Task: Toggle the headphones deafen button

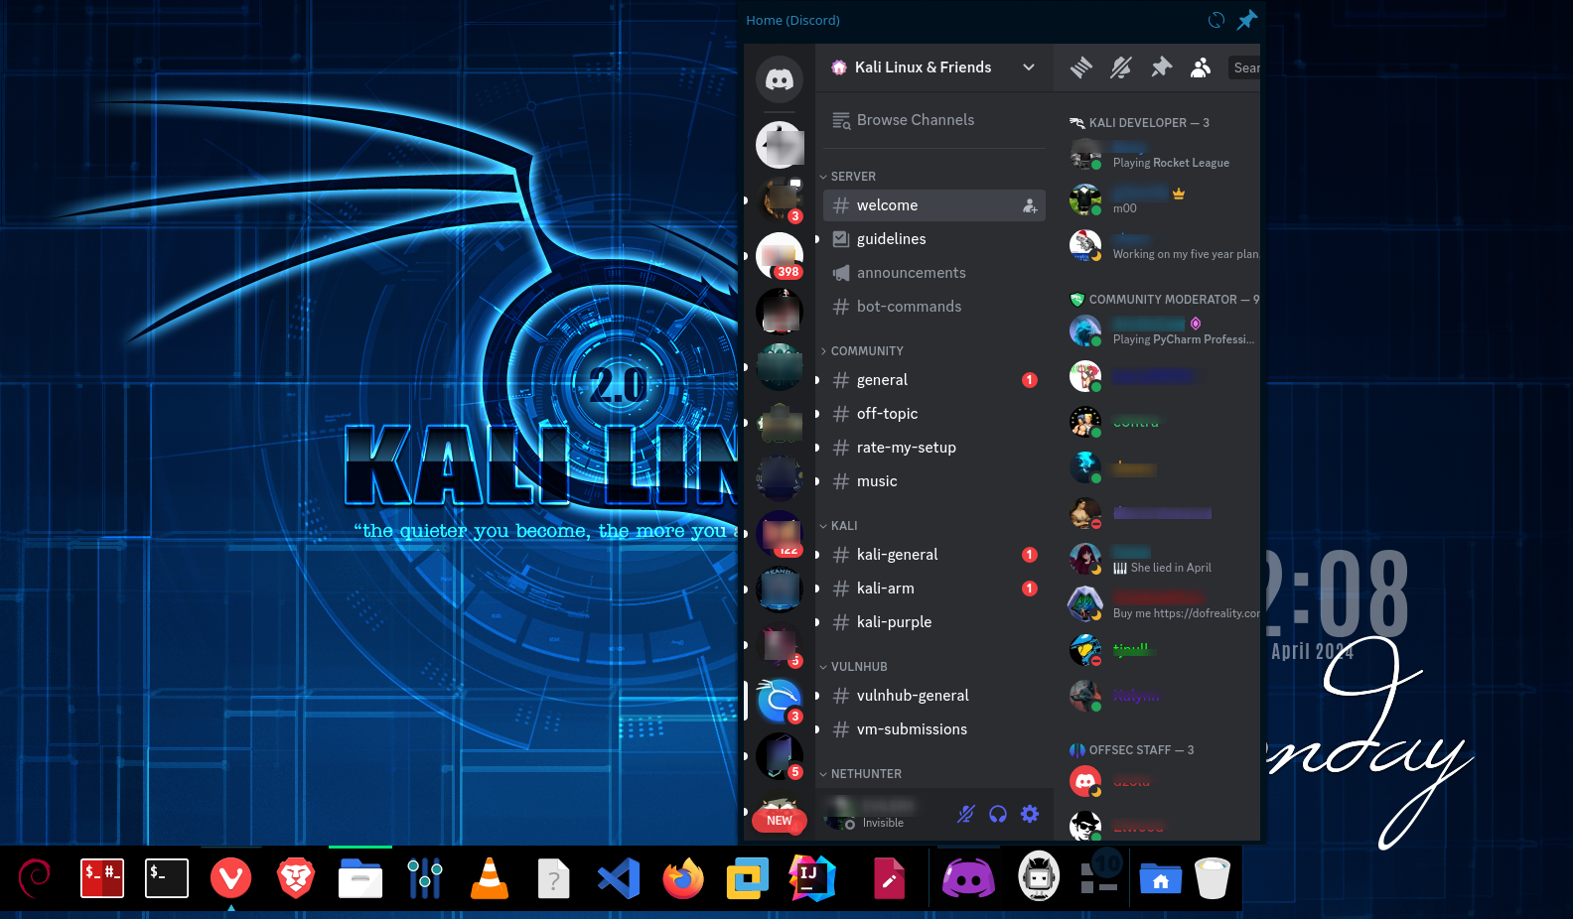Action: [x=998, y=814]
